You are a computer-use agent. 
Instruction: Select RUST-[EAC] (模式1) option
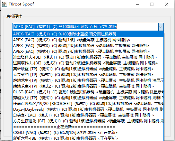pyautogui.click(x=88, y=92)
